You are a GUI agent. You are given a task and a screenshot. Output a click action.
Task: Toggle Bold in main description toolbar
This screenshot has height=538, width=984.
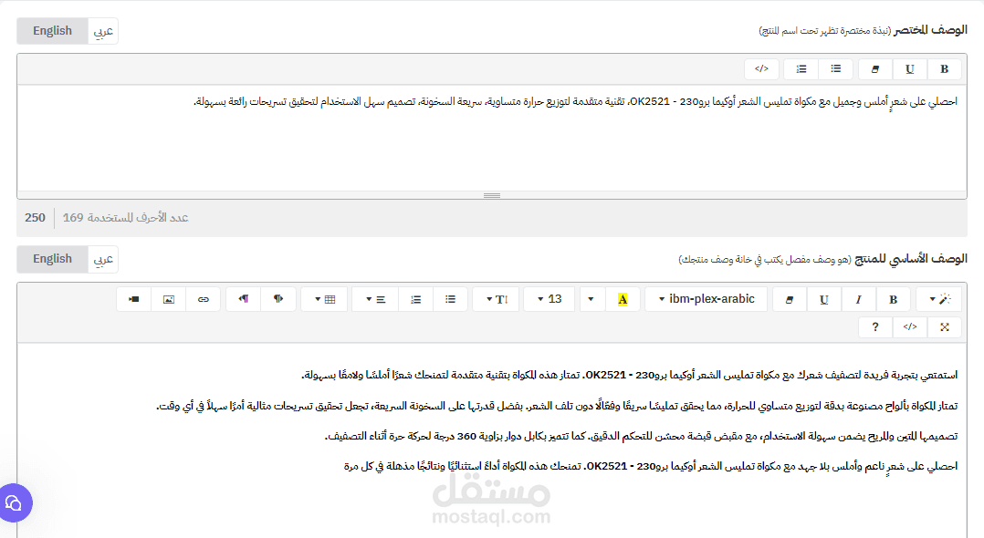893,299
